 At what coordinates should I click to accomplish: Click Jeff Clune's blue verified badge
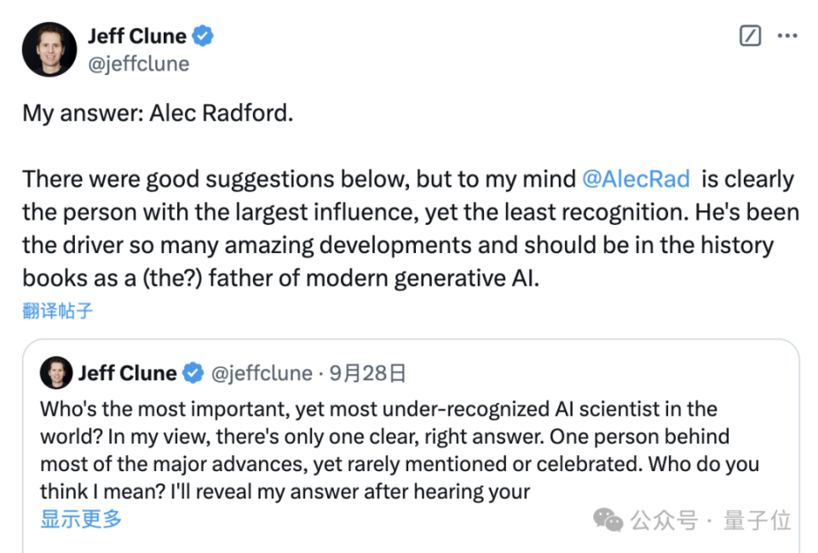[202, 36]
